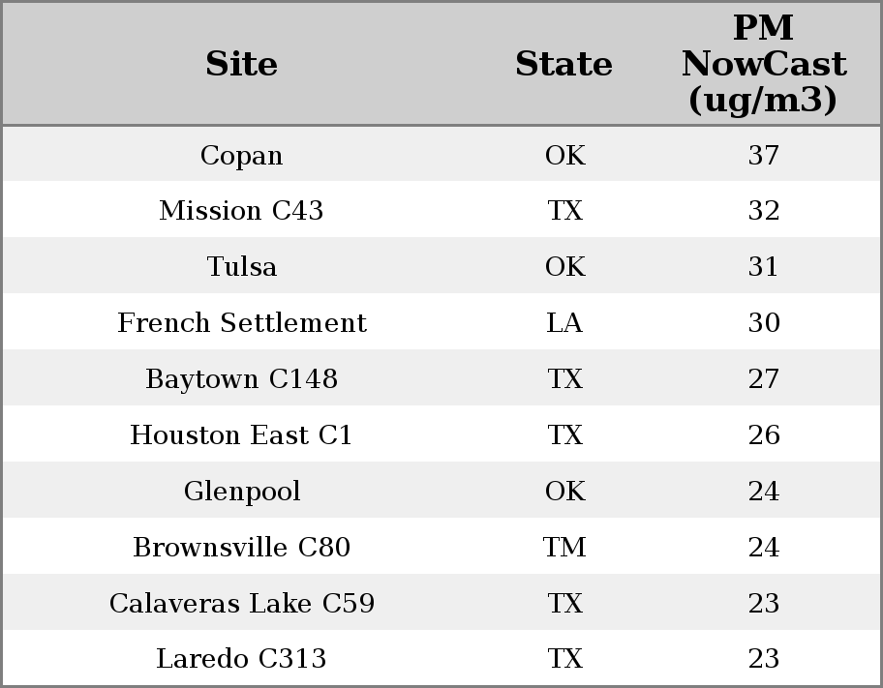Select the Brownsville C80 site cell
This screenshot has width=883, height=688.
[241, 548]
